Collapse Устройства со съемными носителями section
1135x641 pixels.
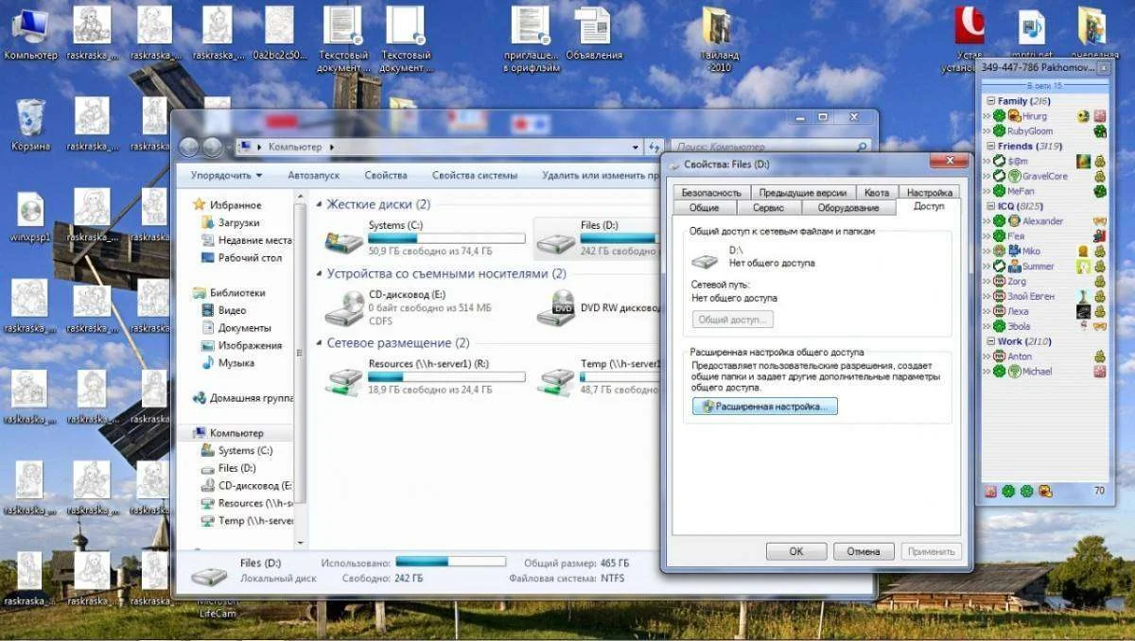point(319,273)
